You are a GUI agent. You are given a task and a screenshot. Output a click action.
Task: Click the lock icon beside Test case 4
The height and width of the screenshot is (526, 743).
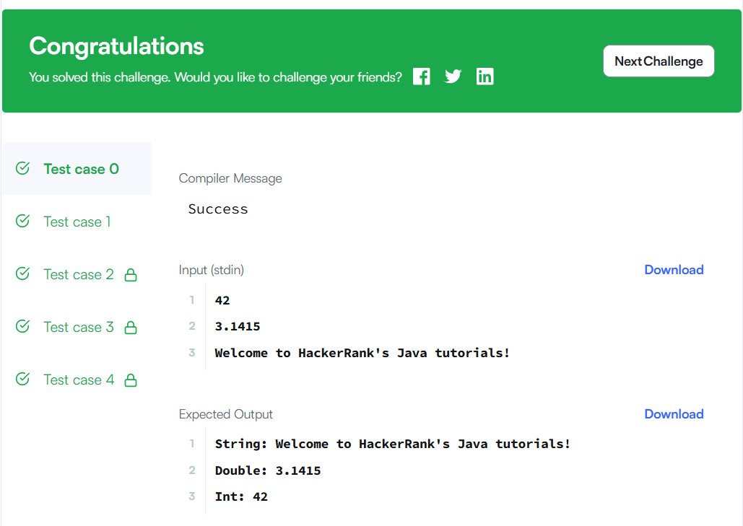131,380
